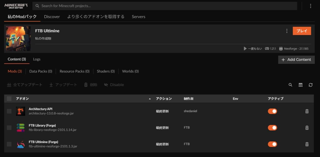Delete FTB Library (Forge) via trash icon
The width and height of the screenshot is (320, 157).
(x=307, y=128)
